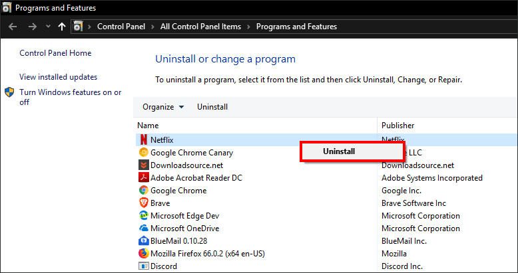Navigate to Control Panel breadcrumb
This screenshot has width=518, height=273.
click(121, 27)
